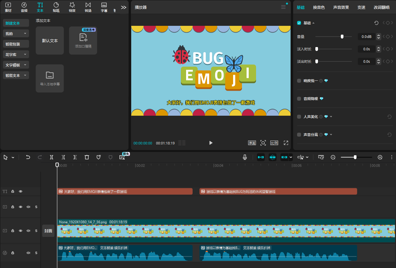The image size is (396, 268).
Task: Click the 默认文本 default text card
Action: point(50,41)
